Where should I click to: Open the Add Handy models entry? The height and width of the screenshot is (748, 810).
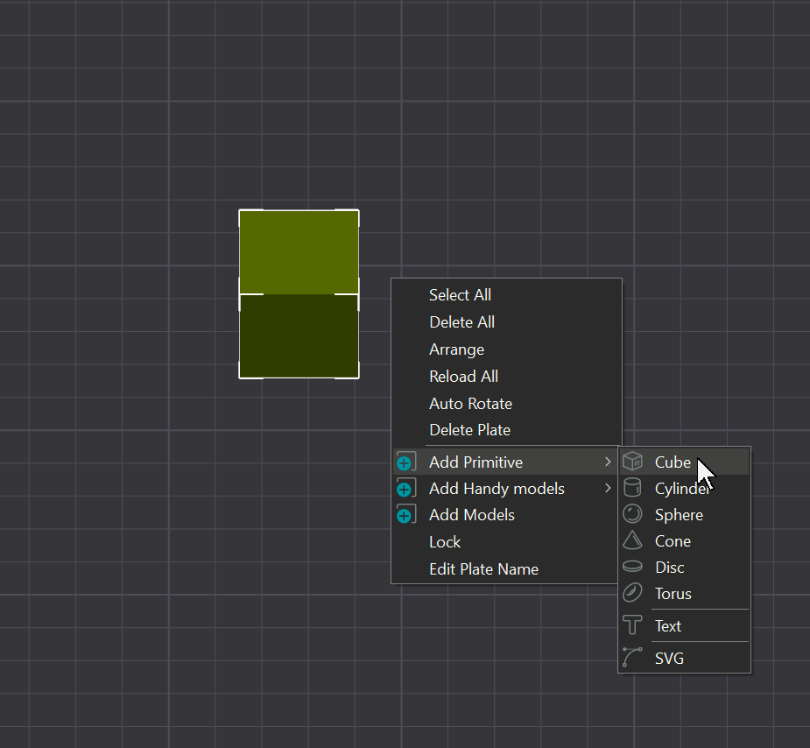pos(506,488)
